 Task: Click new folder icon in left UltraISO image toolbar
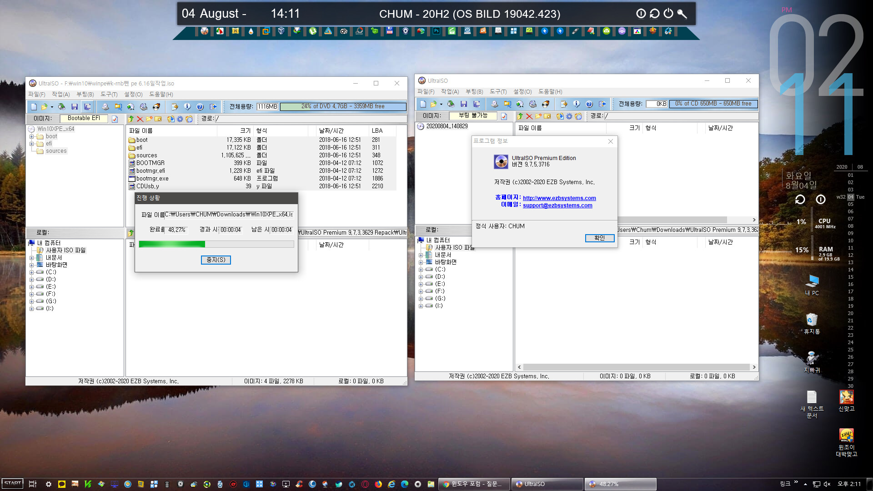pos(149,119)
